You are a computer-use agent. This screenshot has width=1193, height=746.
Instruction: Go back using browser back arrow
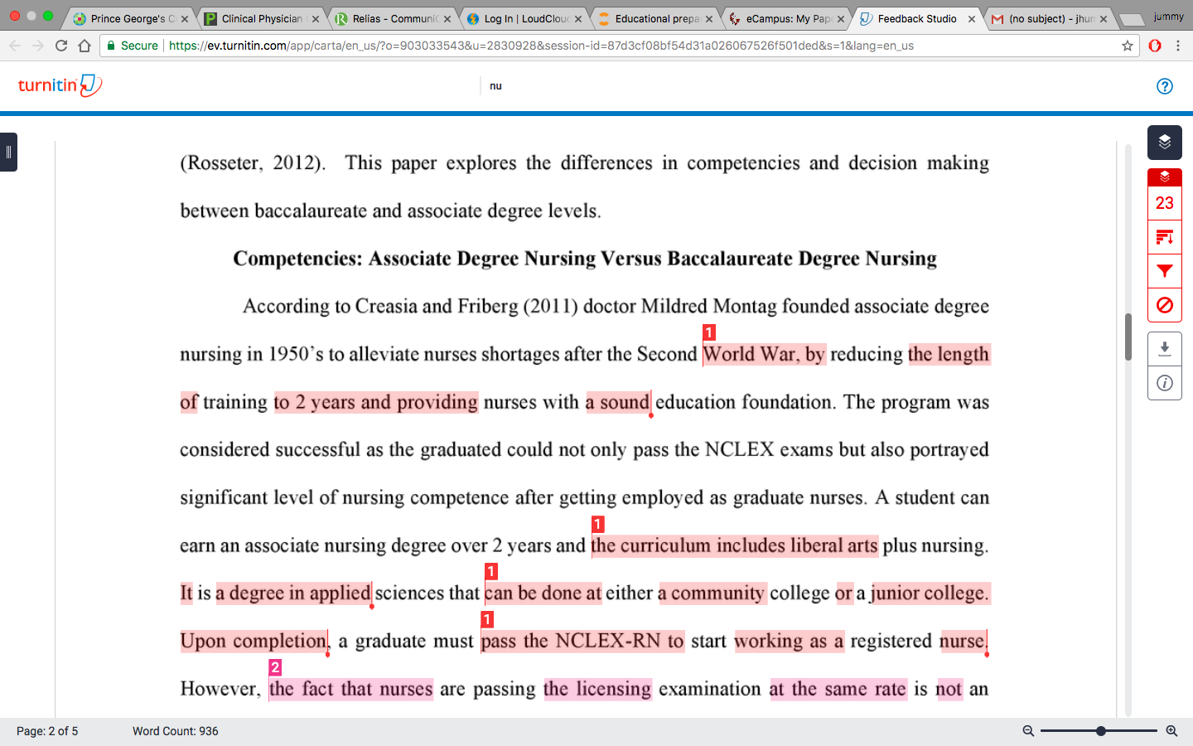(15, 46)
